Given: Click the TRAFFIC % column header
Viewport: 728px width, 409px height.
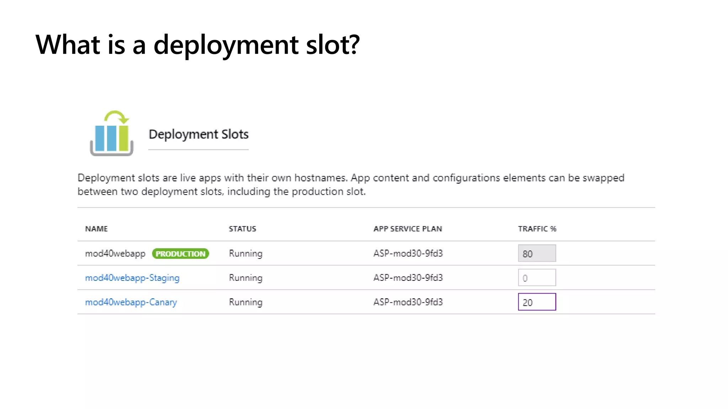Looking at the screenshot, I should (537, 229).
